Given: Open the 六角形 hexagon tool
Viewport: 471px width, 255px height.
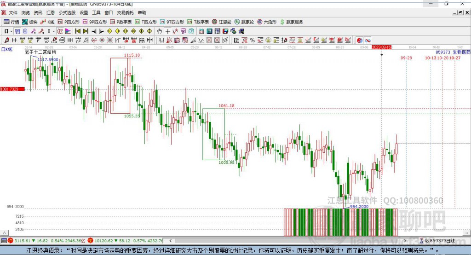Looking at the screenshot, I should click(266, 22).
